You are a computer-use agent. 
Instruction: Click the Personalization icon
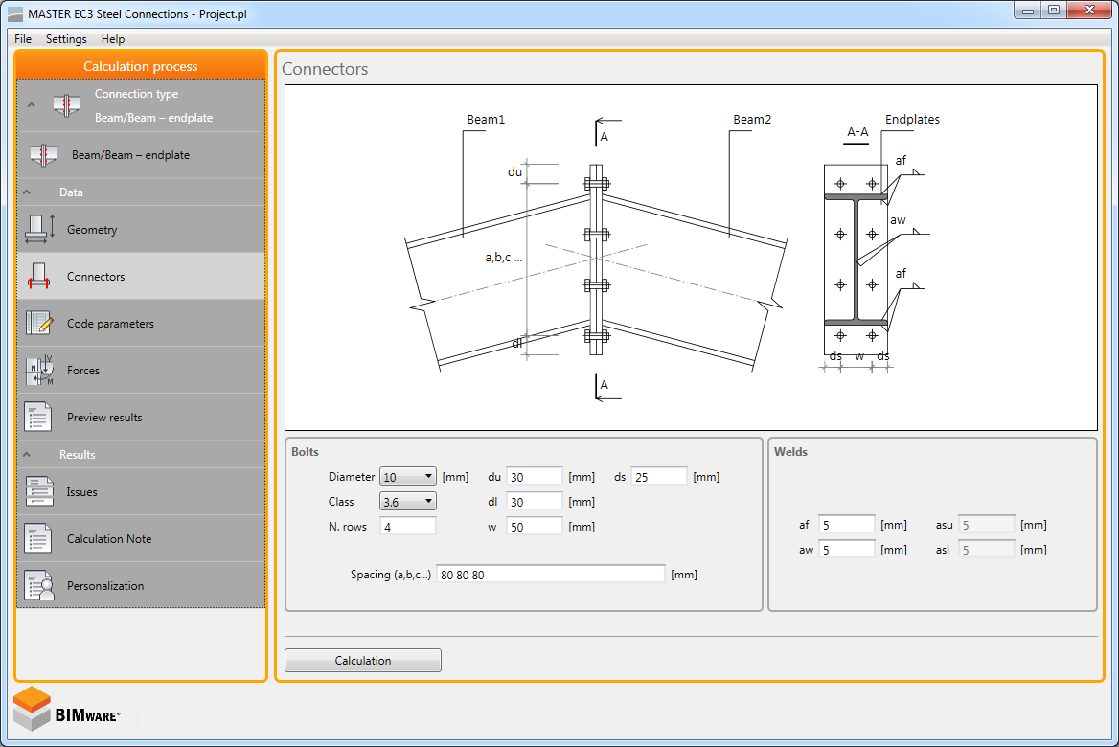tap(39, 586)
